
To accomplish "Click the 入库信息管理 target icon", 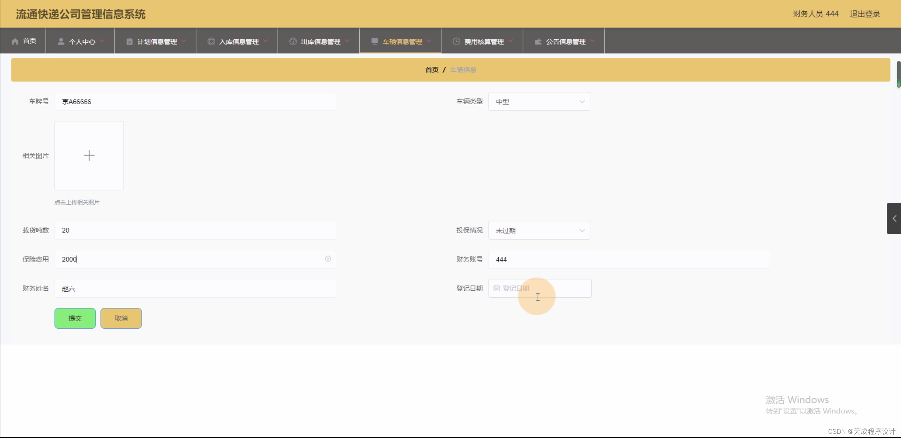I will [211, 41].
